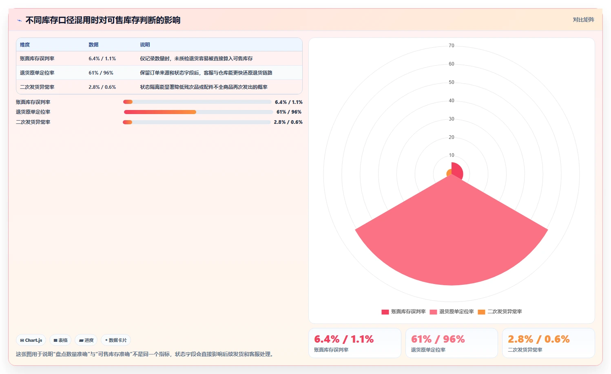Click the 维度 column header
The height and width of the screenshot is (374, 611).
pos(25,45)
